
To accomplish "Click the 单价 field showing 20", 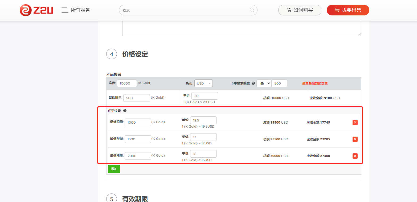I will 205,96.
